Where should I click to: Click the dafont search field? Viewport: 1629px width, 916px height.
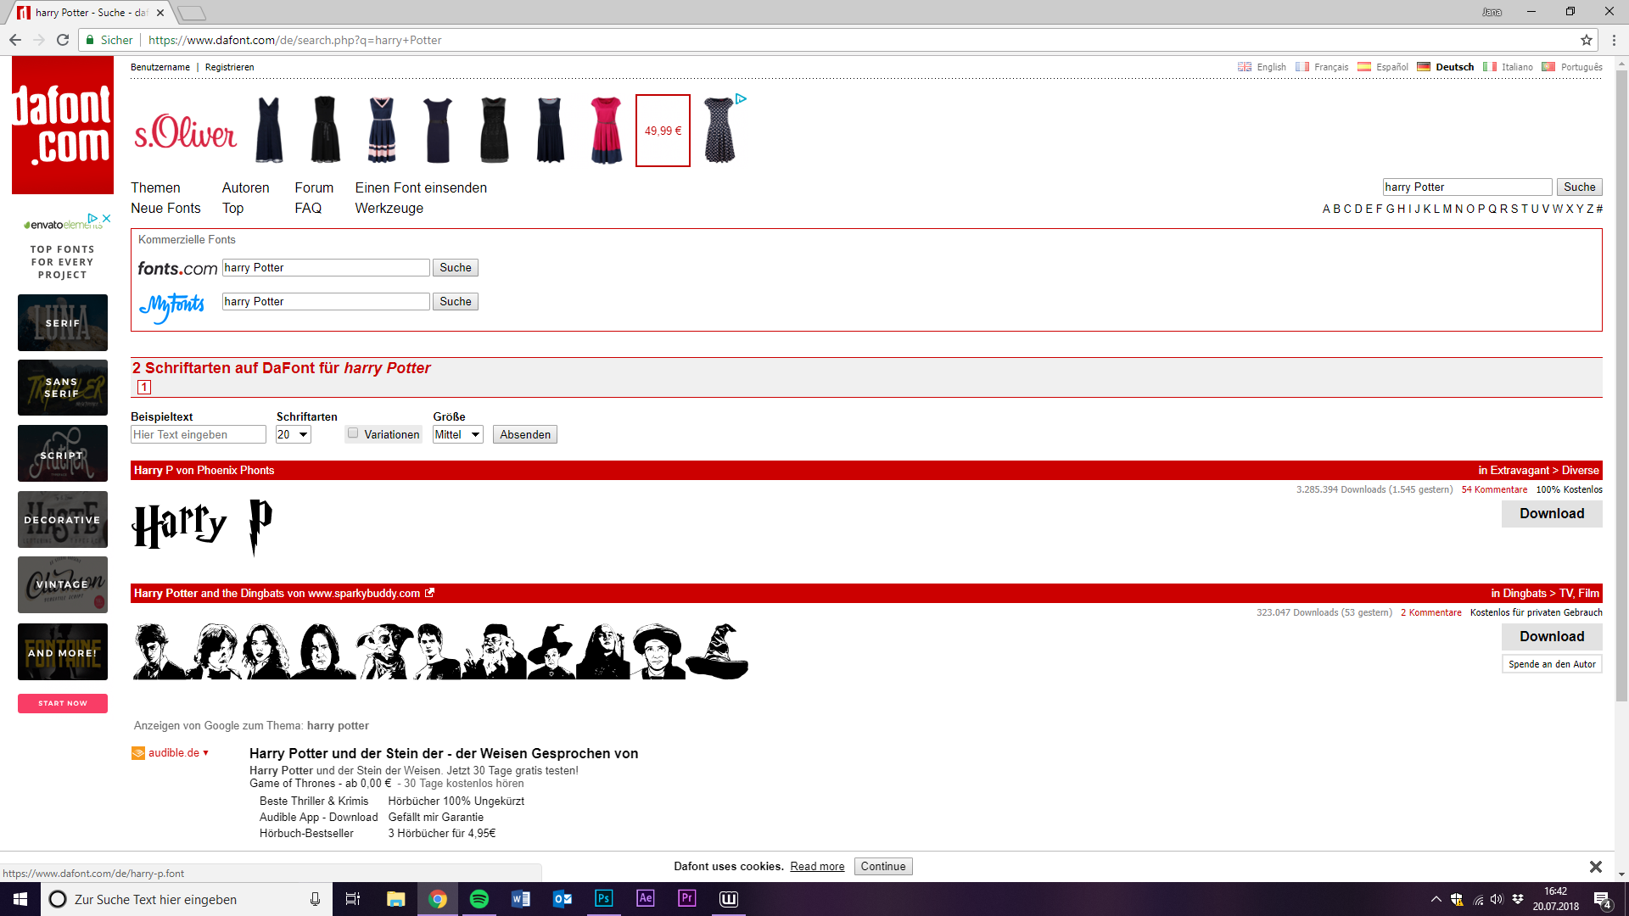[x=1467, y=187]
